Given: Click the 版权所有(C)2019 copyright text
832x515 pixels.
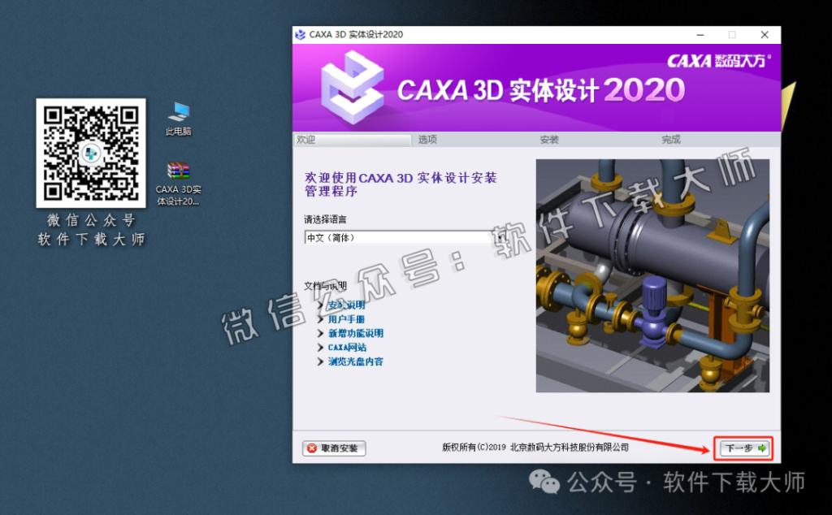Looking at the screenshot, I should coord(535,447).
